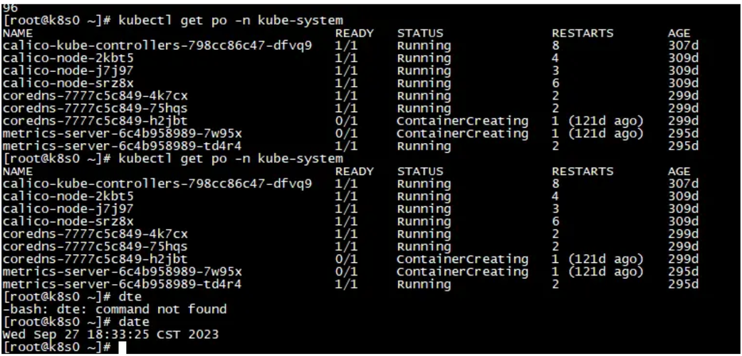Click coredns-7777c5c849-75hqs in second listing

point(95,246)
